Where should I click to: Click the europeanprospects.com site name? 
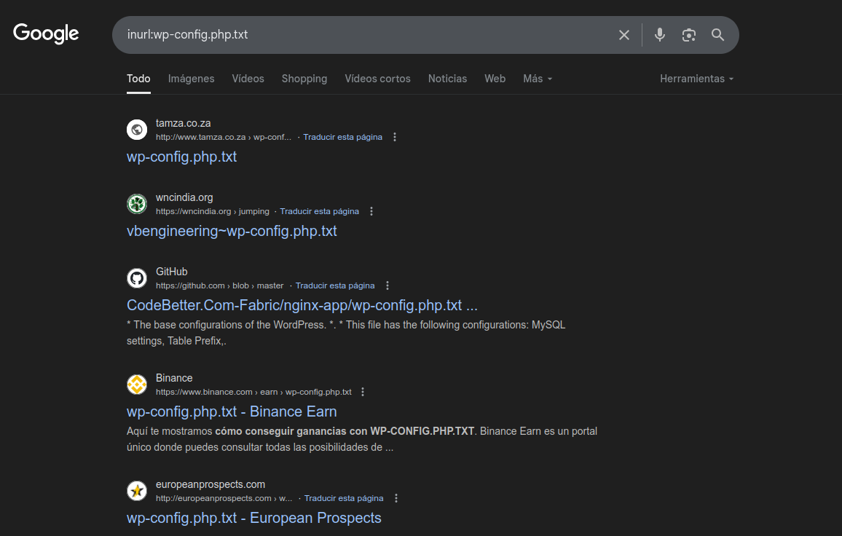(210, 484)
